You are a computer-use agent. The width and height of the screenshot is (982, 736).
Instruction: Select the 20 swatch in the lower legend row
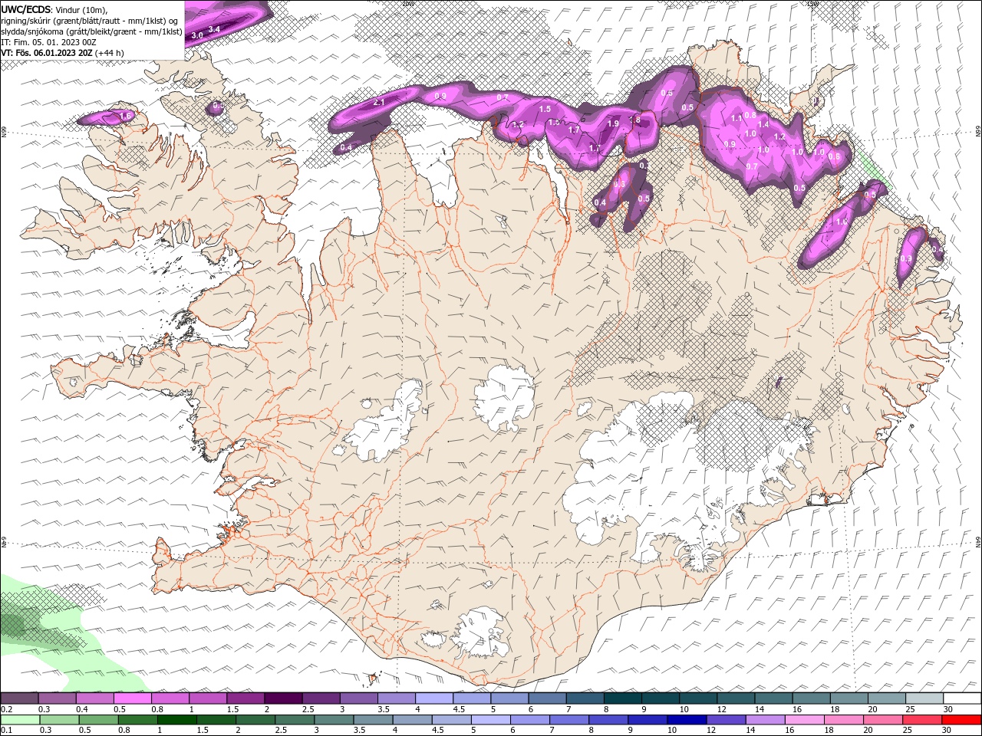coord(884,720)
